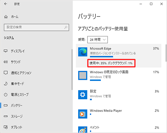Select サウンド speaker icon in sidebar
Image resolution: width=167 pixels, height=133 pixels.
(6, 62)
